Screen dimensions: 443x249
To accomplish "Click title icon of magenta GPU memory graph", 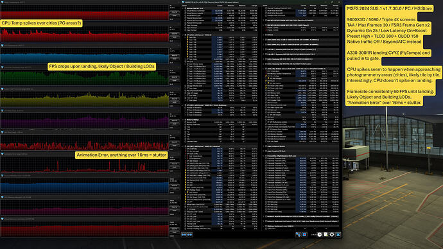I will tap(3, 197).
